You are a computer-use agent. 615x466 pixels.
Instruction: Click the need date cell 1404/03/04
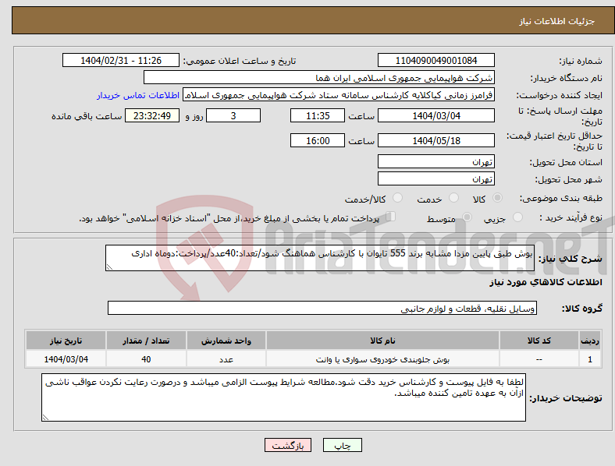pyautogui.click(x=66, y=359)
